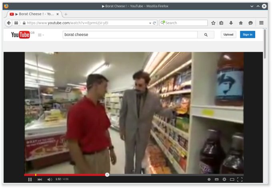The height and width of the screenshot is (188, 272).
Task: Click the video time 1:32 display
Action: 58,179
